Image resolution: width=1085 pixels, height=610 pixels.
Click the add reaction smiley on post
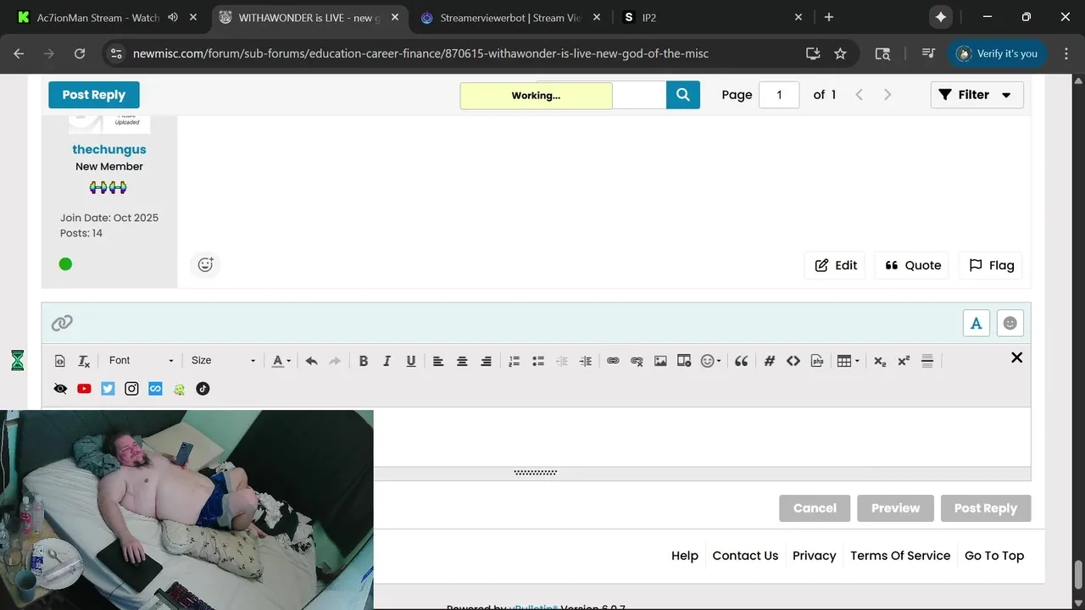click(205, 264)
